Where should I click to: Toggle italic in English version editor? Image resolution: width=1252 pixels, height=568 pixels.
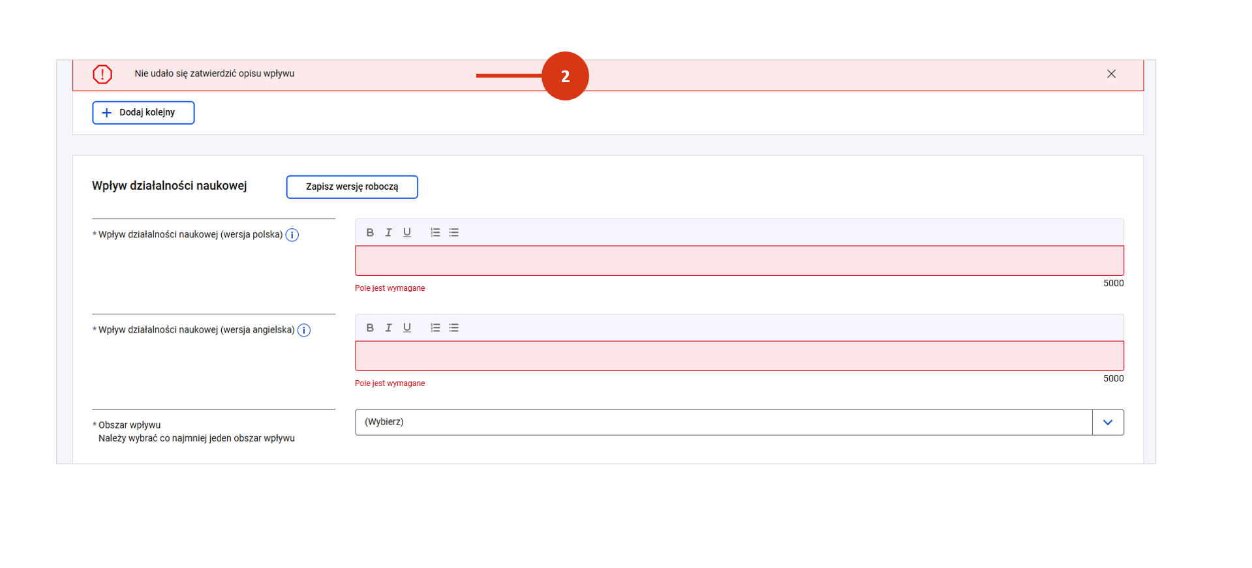point(388,328)
